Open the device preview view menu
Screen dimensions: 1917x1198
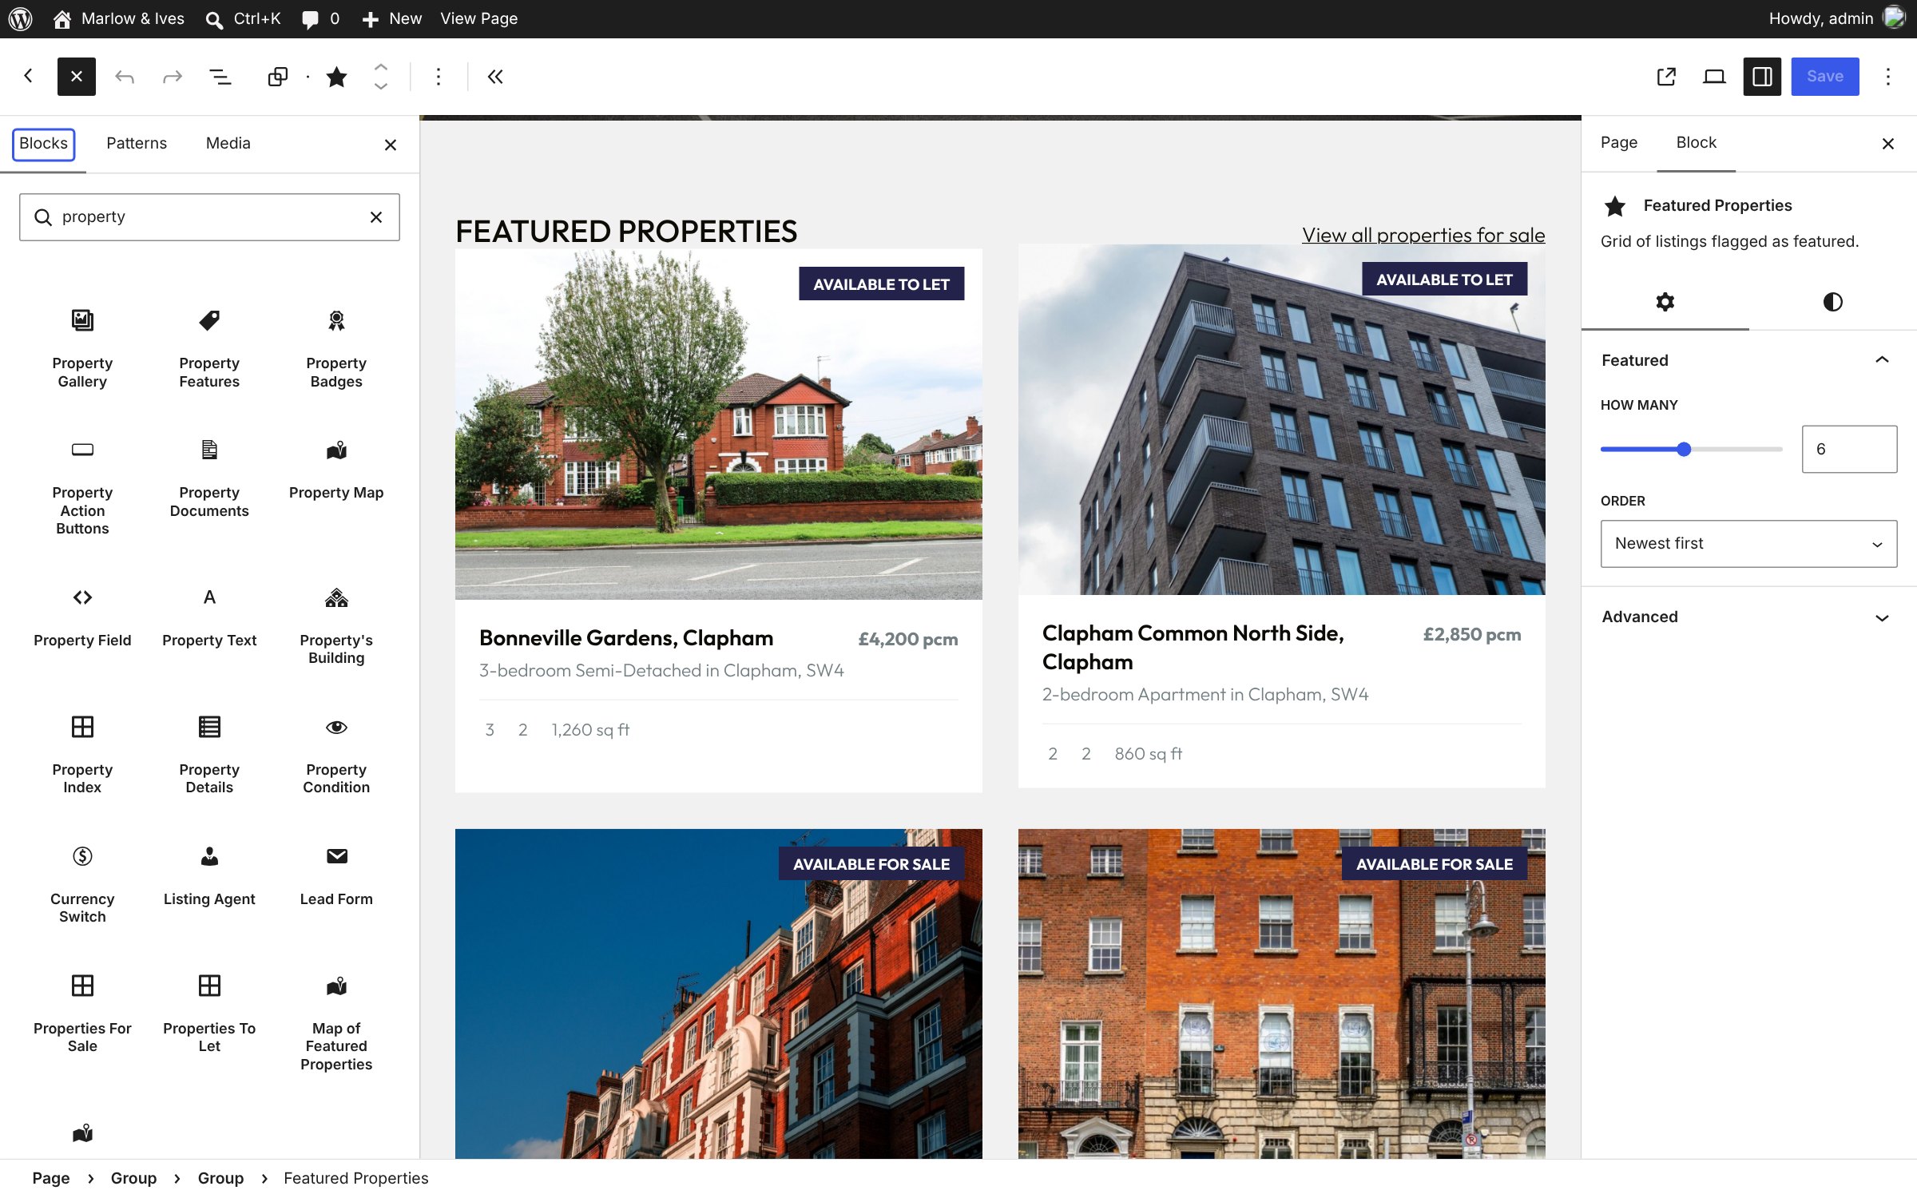coord(1714,77)
